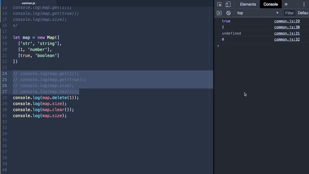Switch to the Elements tab
Image resolution: width=309 pixels, height=174 pixels.
pyautogui.click(x=248, y=4)
